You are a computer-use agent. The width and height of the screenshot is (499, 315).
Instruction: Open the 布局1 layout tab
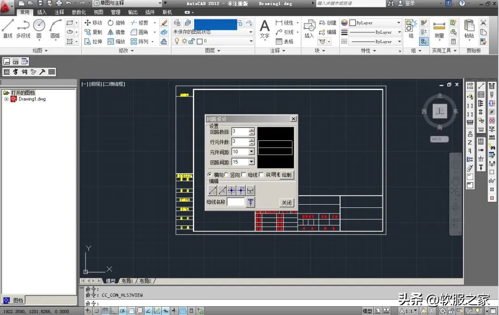click(x=126, y=281)
